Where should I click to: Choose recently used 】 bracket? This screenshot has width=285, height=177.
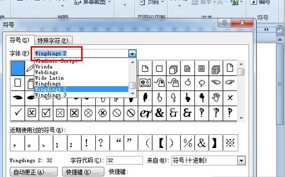216,143
